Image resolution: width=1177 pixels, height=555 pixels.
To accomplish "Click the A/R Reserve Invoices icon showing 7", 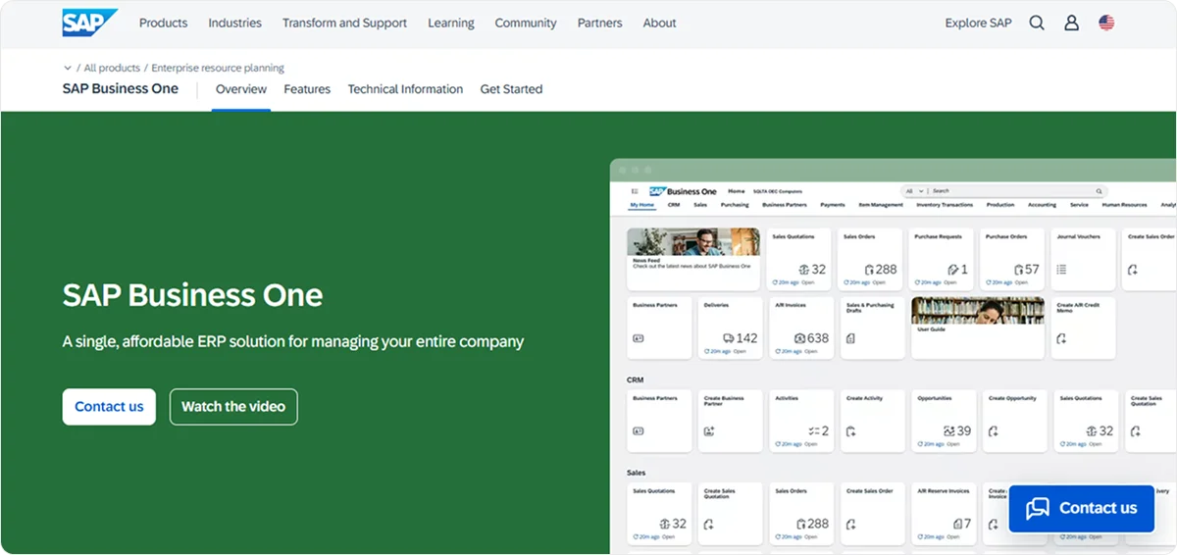I will [x=957, y=524].
